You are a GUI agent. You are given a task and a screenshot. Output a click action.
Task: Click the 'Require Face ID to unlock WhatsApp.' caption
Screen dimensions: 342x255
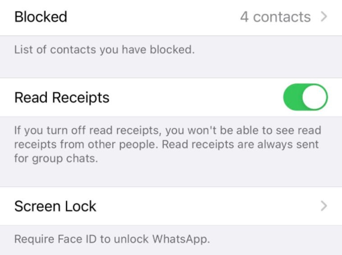click(x=112, y=239)
